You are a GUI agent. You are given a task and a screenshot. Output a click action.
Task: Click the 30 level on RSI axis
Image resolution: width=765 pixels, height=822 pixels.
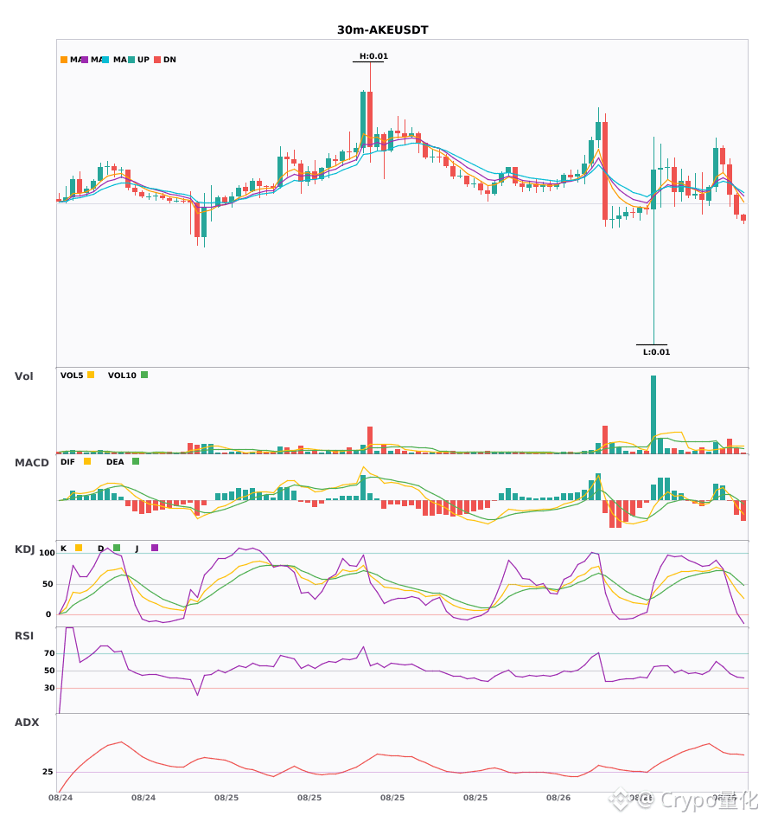coord(49,688)
